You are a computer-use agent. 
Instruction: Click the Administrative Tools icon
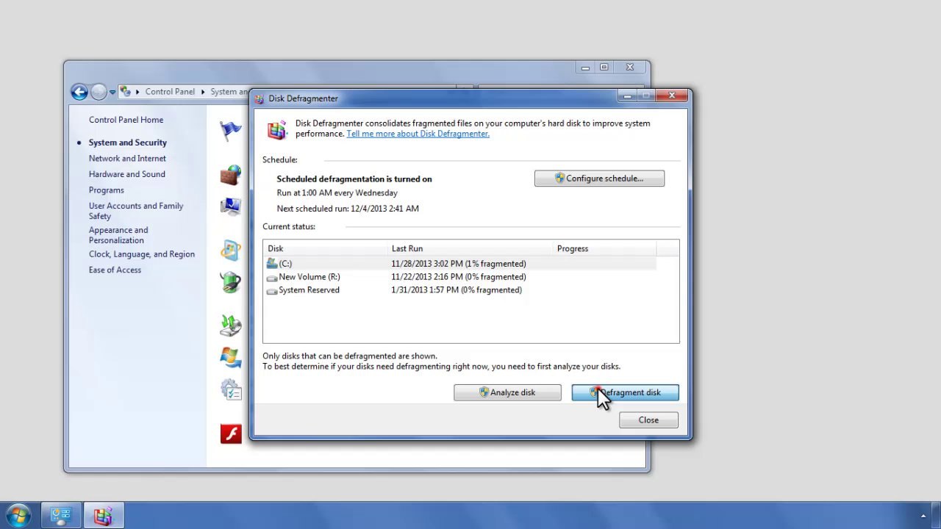231,390
